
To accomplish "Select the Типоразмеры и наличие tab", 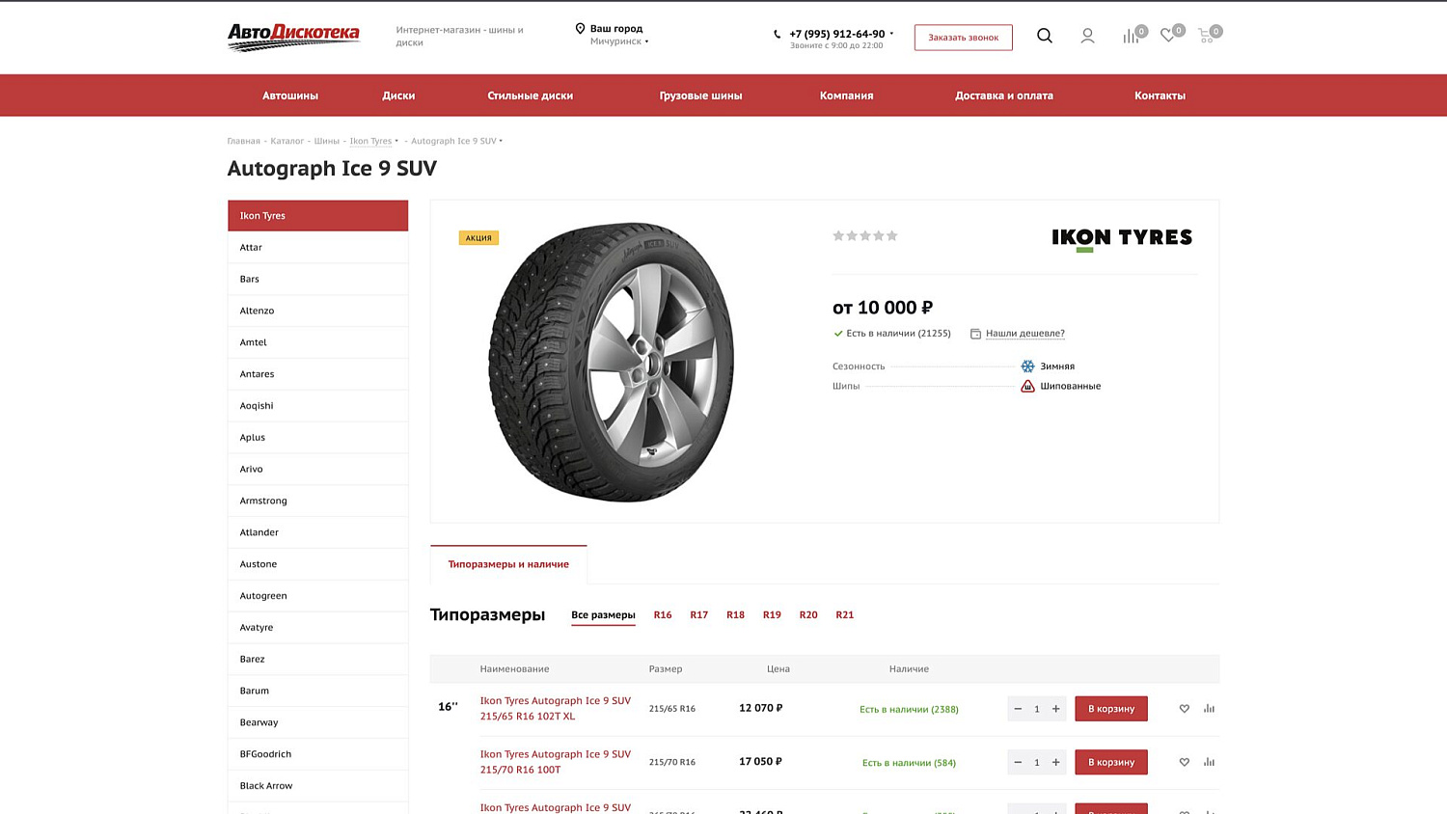I will click(x=508, y=564).
